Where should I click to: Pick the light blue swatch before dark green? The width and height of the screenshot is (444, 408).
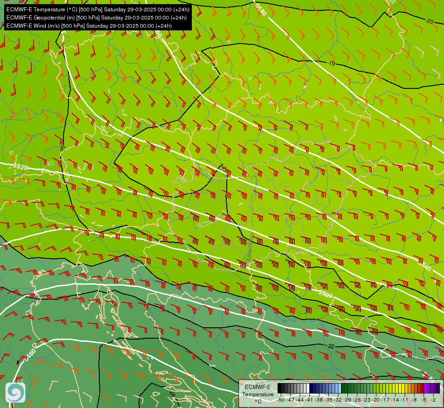340,388
